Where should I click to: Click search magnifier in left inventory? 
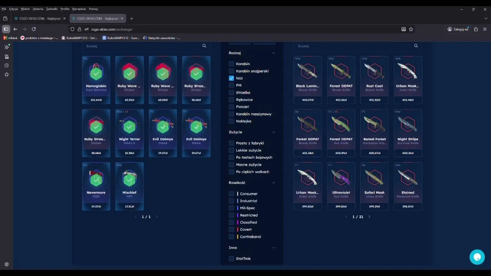(204, 46)
